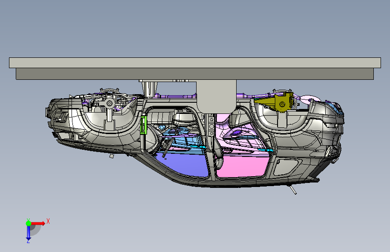Select the green rectangular component near the pillar
The image size is (390, 252).
143,125
